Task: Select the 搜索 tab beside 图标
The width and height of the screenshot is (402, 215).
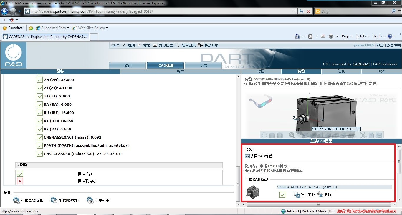Action: pyautogui.click(x=181, y=71)
